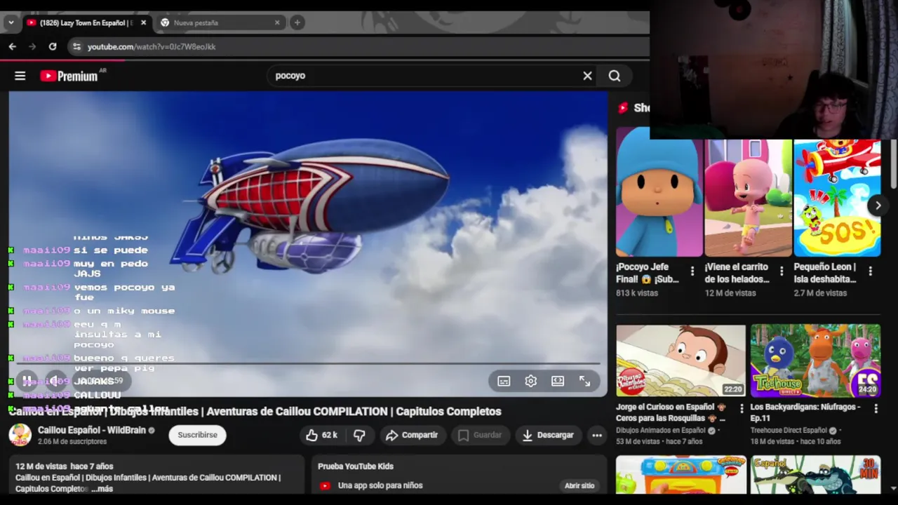The height and width of the screenshot is (505, 898).
Task: Open the '¡Pocoyo Jefe Final!' Shorts thumbnail
Action: tap(659, 191)
